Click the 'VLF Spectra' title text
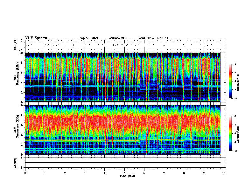Screen dimensions: 252x194 click(36, 38)
